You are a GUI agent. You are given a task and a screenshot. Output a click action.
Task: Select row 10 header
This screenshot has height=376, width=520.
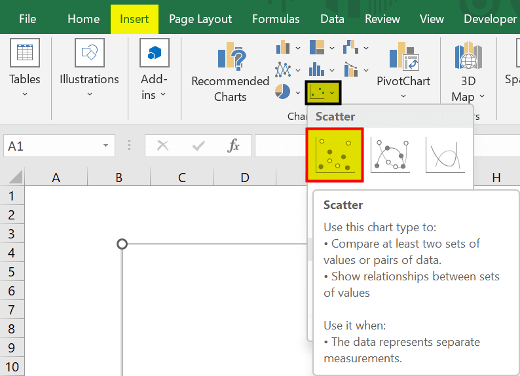pos(12,367)
